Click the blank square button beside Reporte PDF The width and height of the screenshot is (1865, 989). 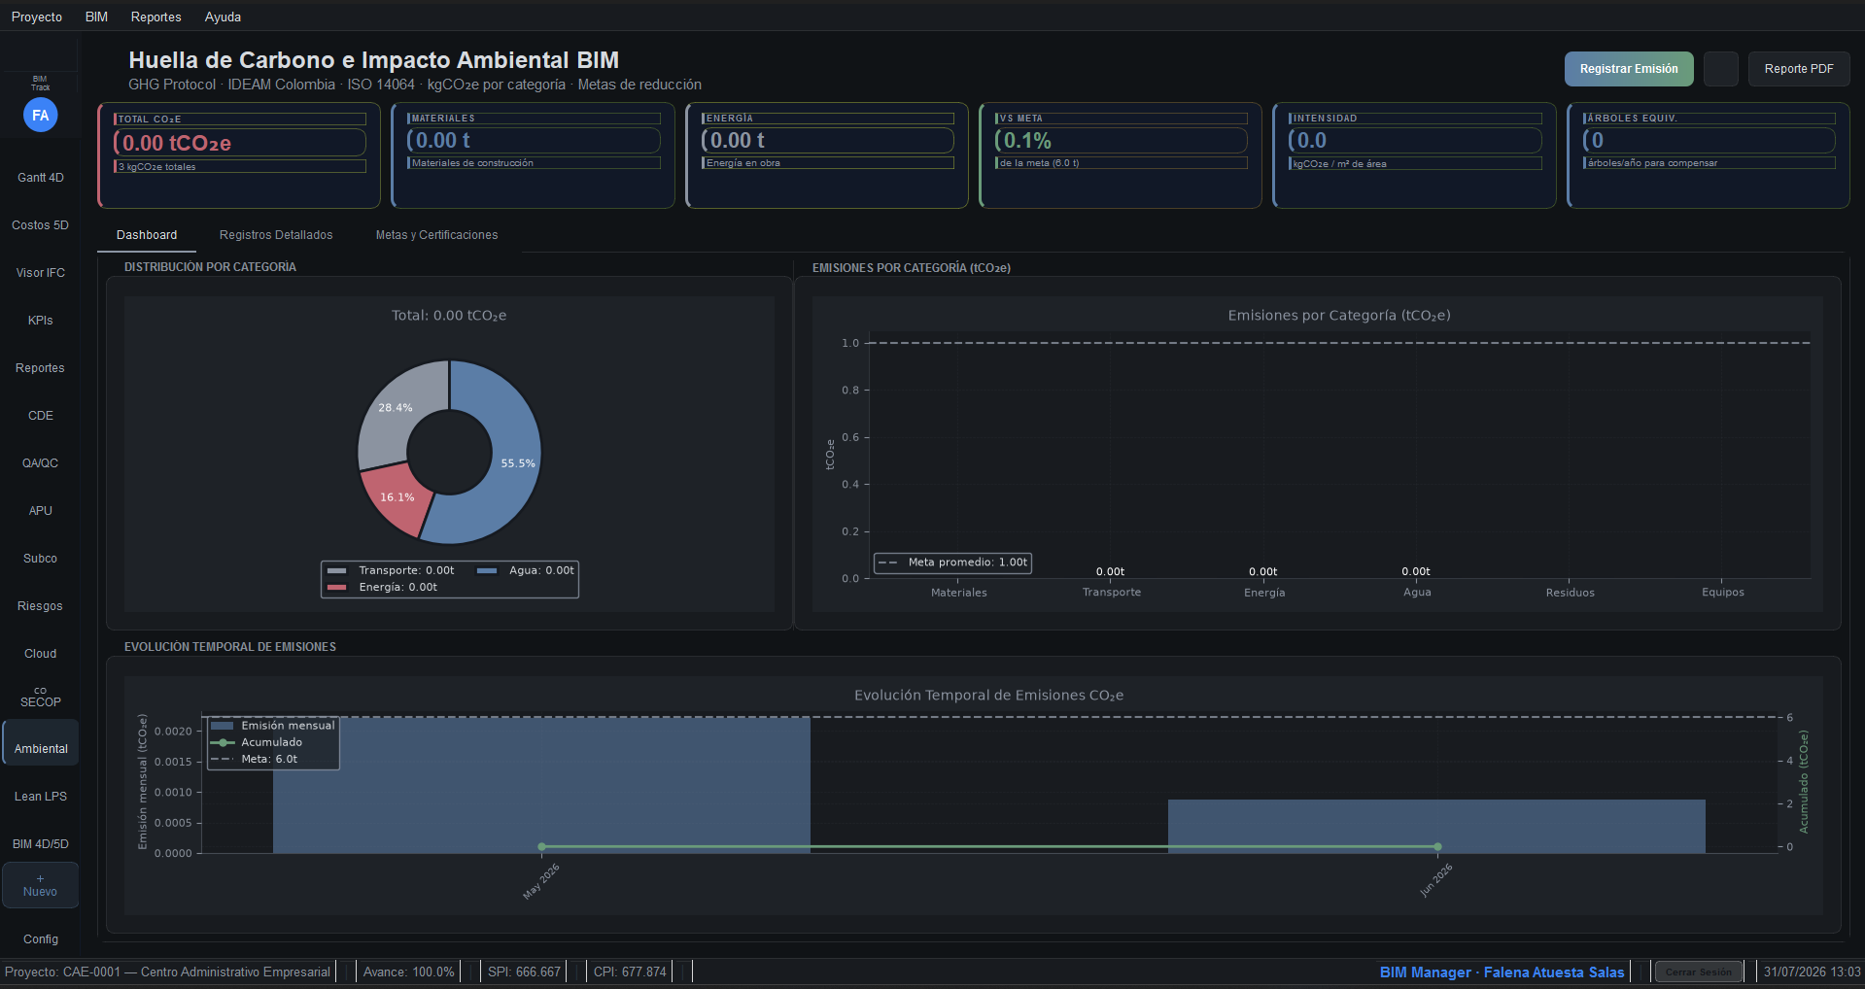point(1720,69)
